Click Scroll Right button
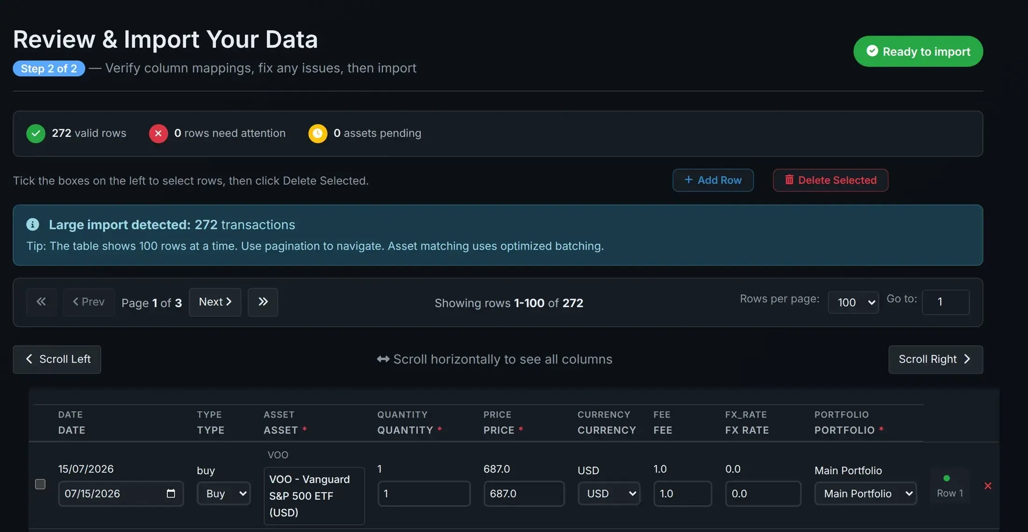Screen dimensions: 1028x532 tap(935, 359)
